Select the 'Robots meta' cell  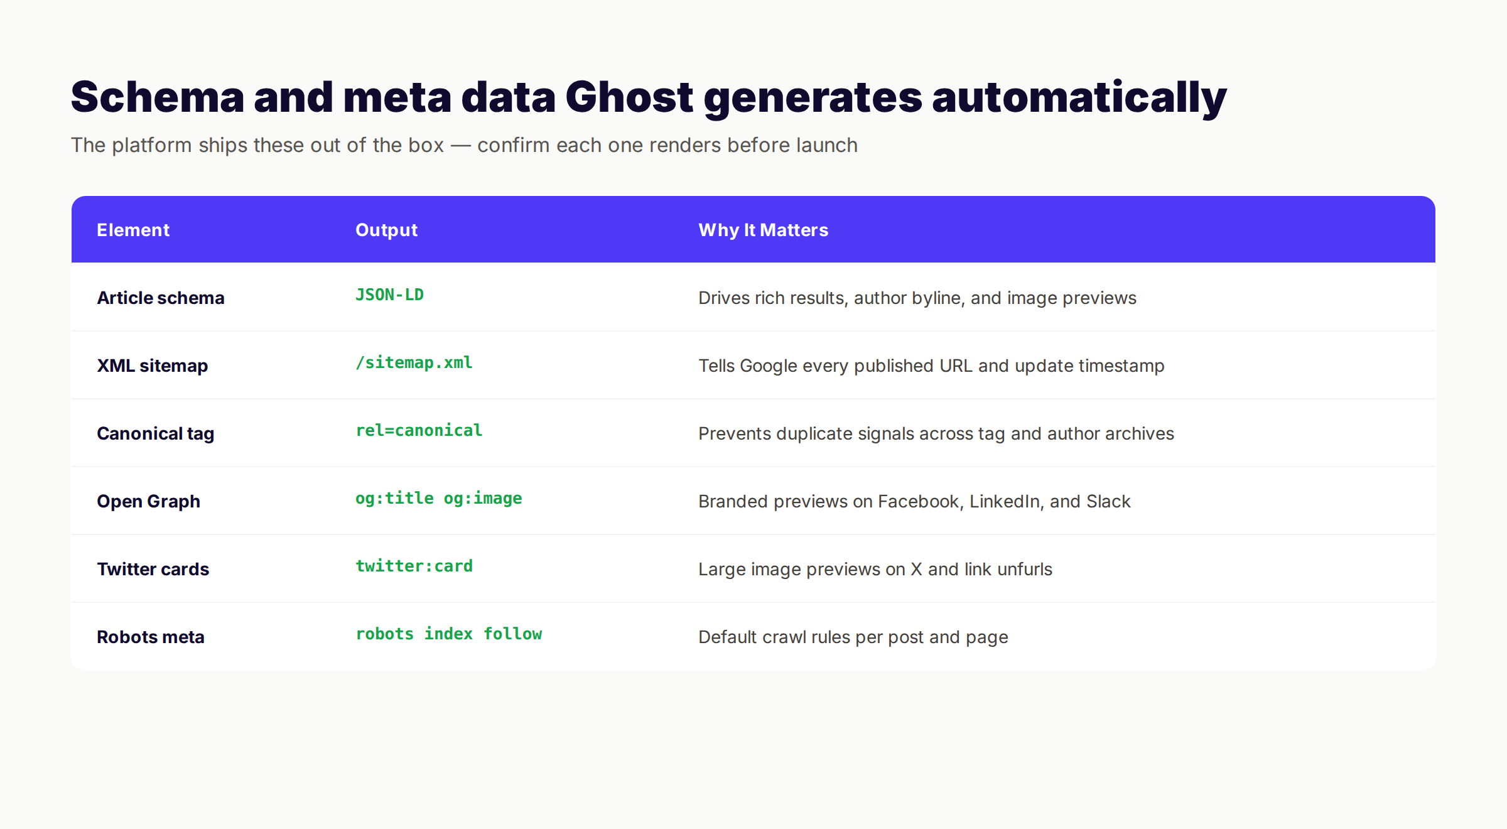(151, 637)
